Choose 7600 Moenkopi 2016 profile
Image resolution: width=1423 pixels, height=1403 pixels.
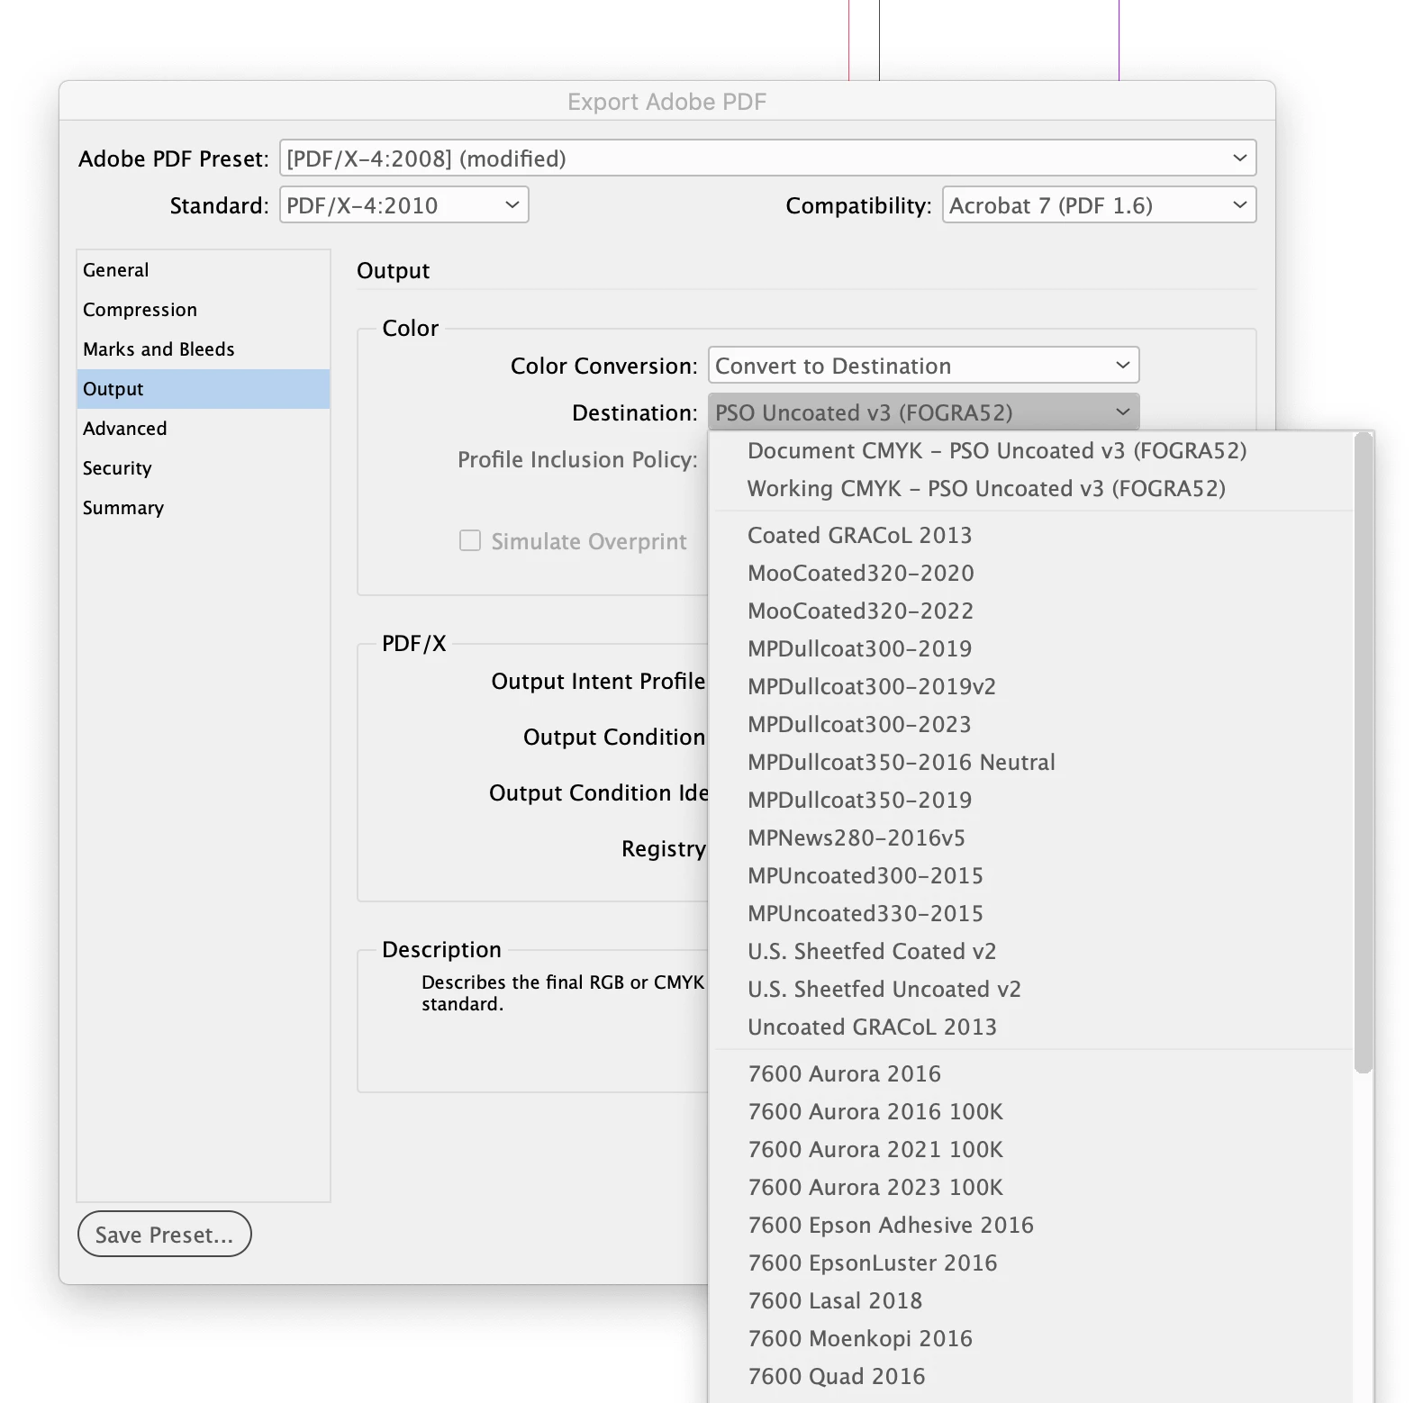pos(1031,1338)
